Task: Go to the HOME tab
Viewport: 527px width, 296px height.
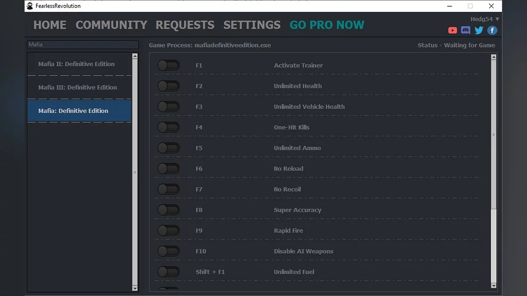Action: pos(50,25)
